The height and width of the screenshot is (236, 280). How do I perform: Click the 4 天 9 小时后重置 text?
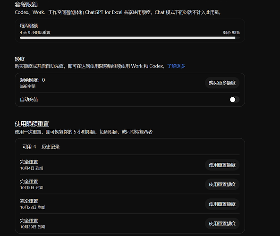pos(35,33)
